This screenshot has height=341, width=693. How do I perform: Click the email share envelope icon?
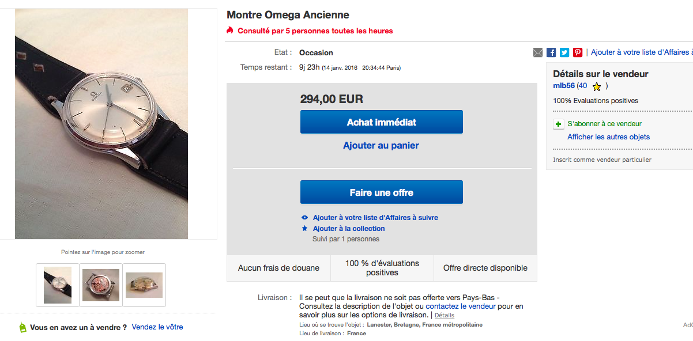tap(538, 52)
